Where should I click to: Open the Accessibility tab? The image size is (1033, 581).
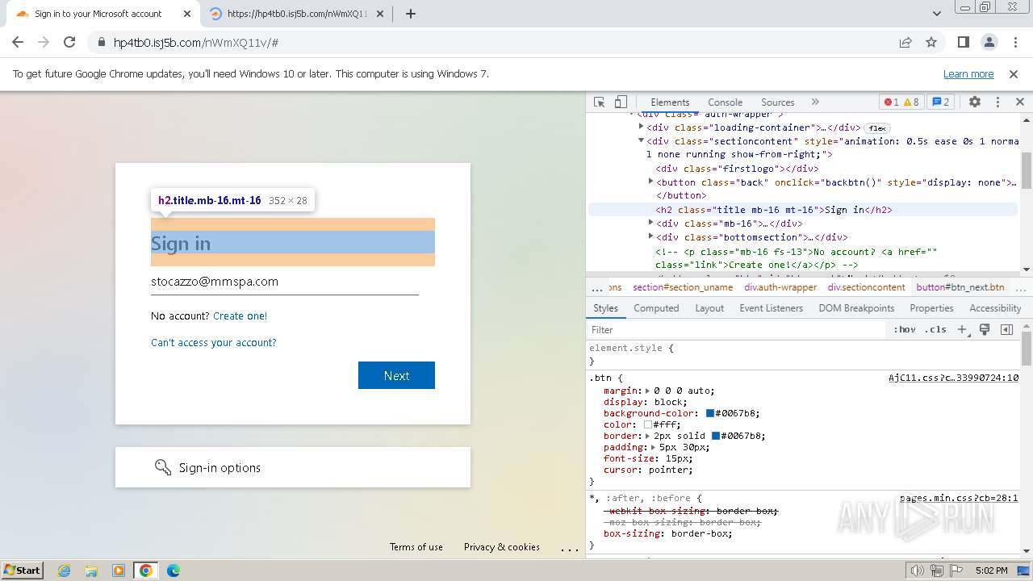[995, 308]
